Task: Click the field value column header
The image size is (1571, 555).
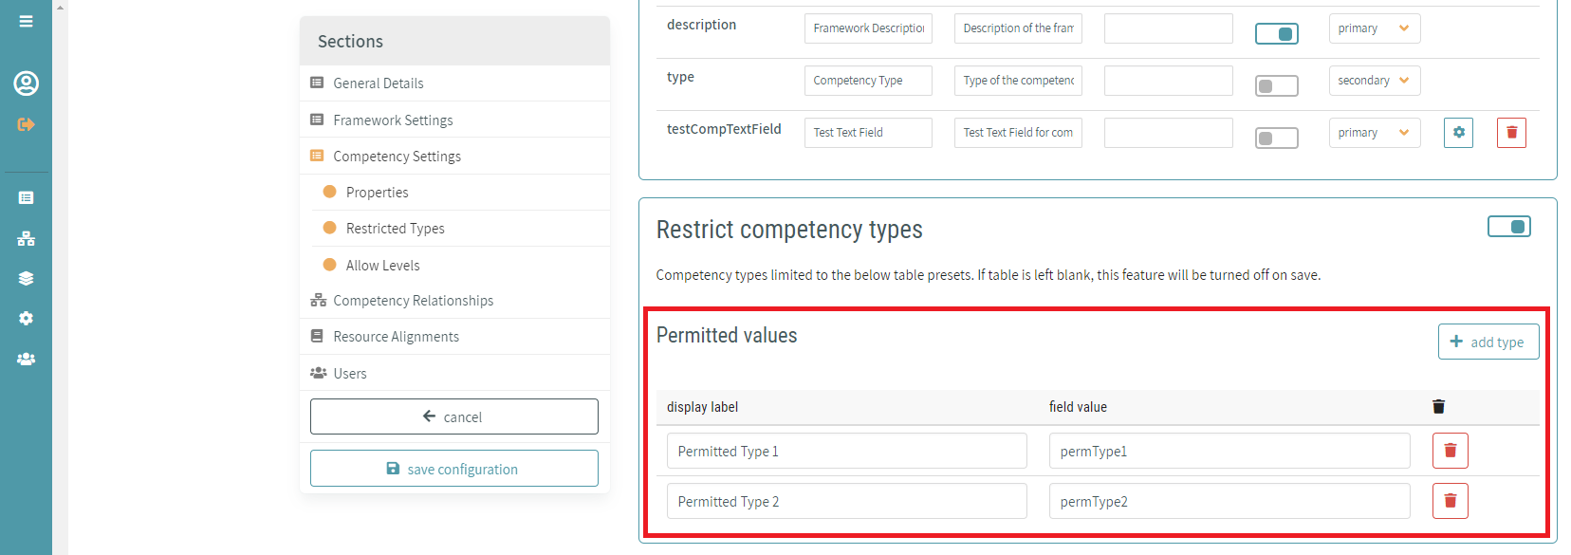Action: click(1078, 407)
